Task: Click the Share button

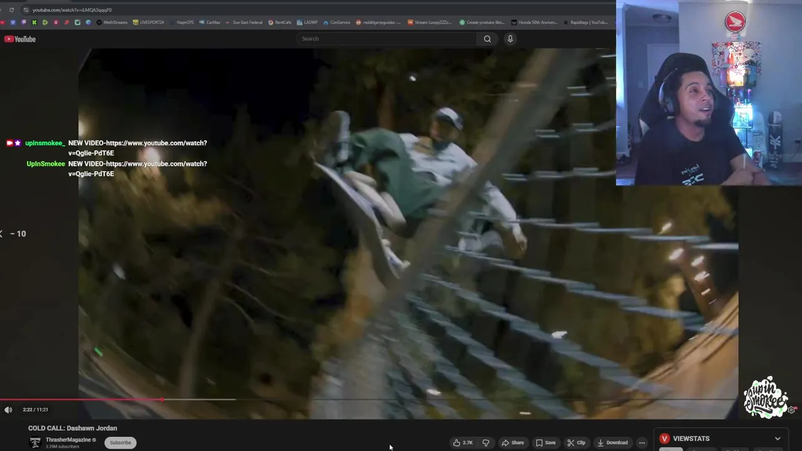Action: 513,443
